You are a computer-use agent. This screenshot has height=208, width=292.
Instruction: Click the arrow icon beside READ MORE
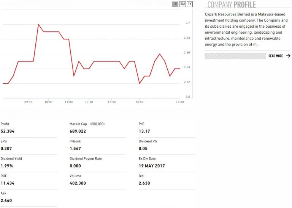[288, 56]
